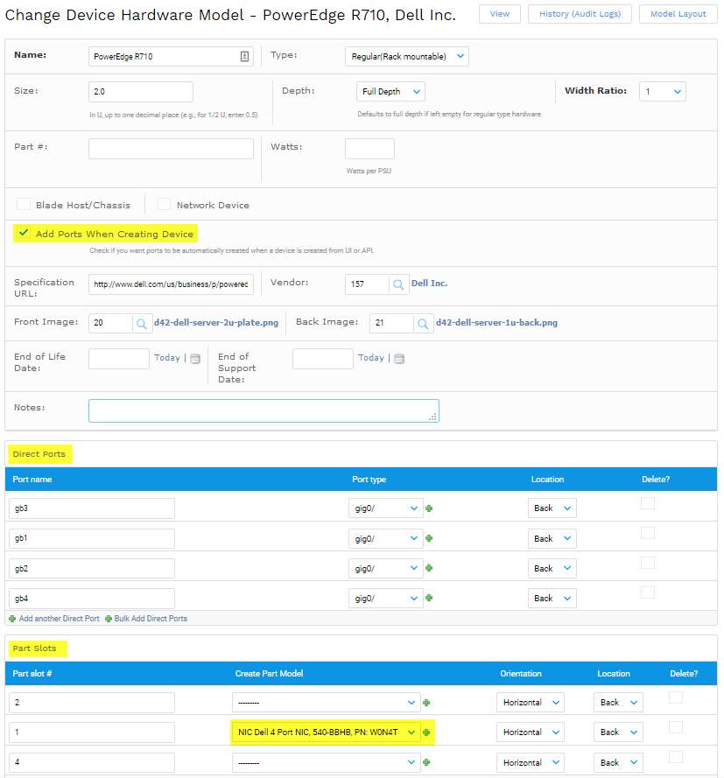Add port type via plus icon for gb2

[429, 568]
